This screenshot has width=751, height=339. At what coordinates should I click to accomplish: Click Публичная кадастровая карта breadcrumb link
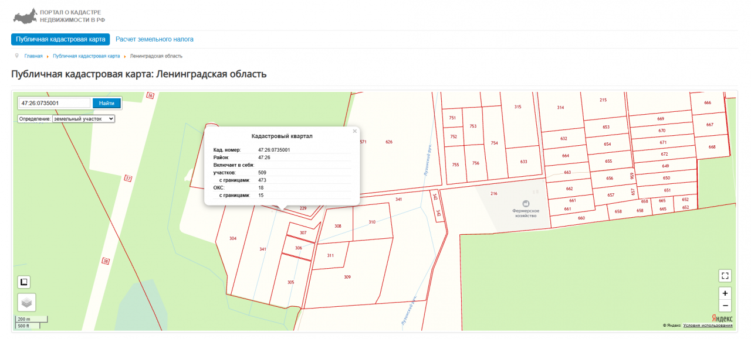(x=86, y=56)
